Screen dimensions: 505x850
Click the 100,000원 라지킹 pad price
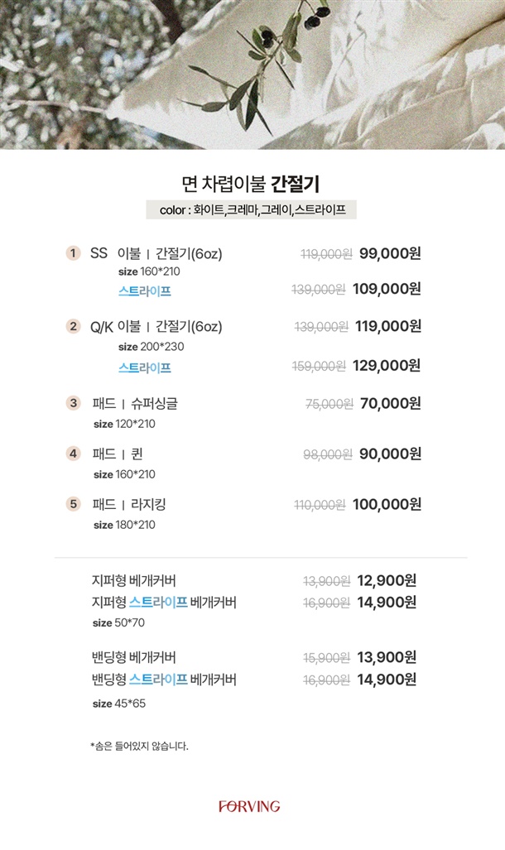[387, 504]
